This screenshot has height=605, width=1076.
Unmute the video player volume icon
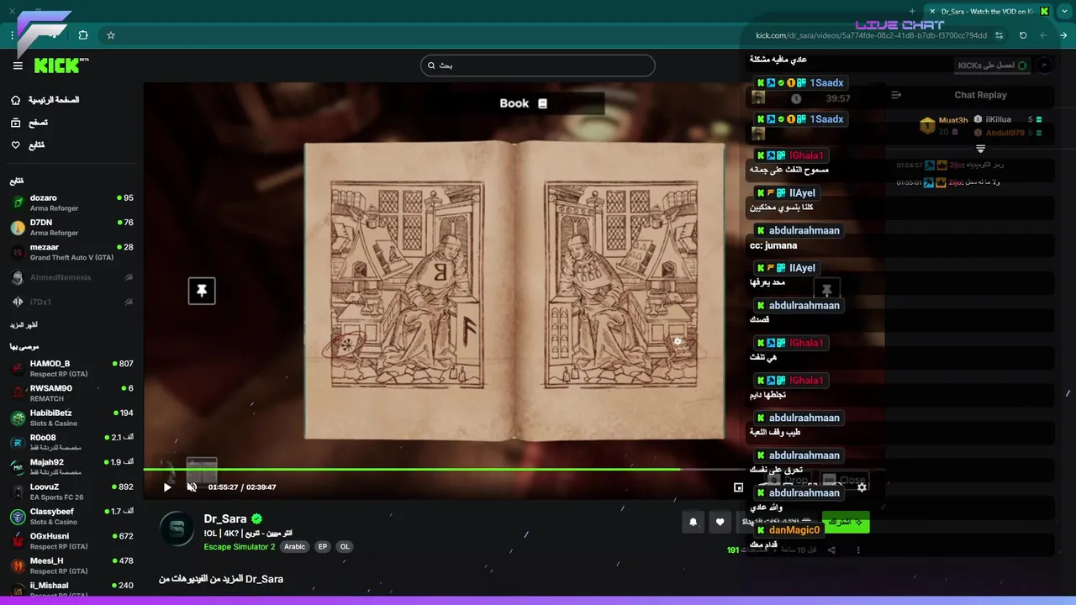[x=192, y=487]
